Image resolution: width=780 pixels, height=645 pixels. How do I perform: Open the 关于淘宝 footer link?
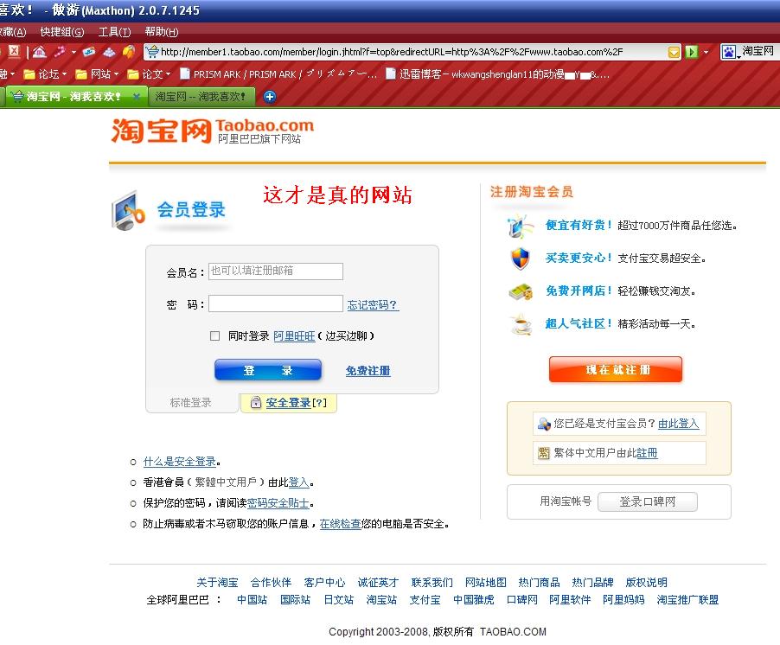click(x=217, y=583)
